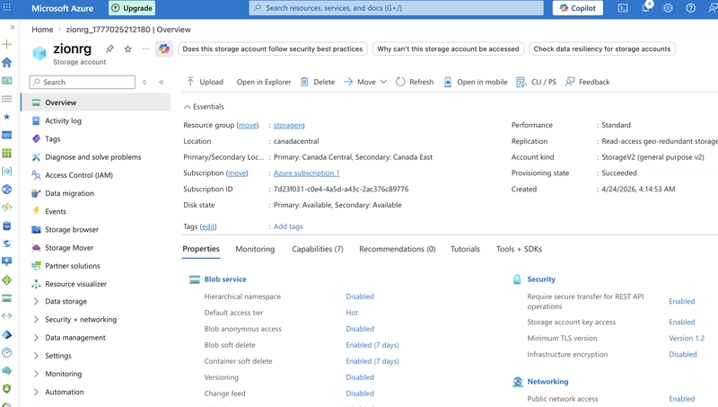The width and height of the screenshot is (718, 407).
Task: Switch to the Monitoring tab
Action: pyautogui.click(x=255, y=249)
